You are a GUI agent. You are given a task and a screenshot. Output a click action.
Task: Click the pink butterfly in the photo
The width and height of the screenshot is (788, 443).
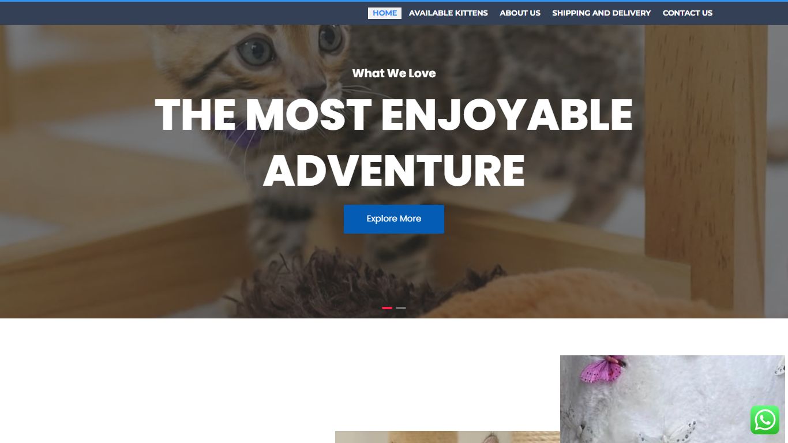coord(602,369)
